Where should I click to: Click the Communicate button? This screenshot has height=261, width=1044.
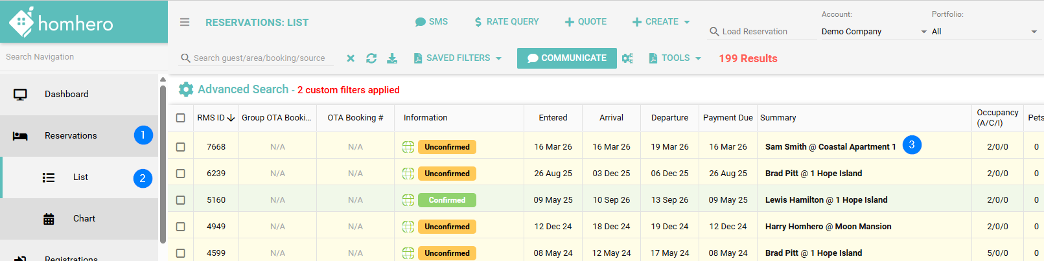coord(566,58)
